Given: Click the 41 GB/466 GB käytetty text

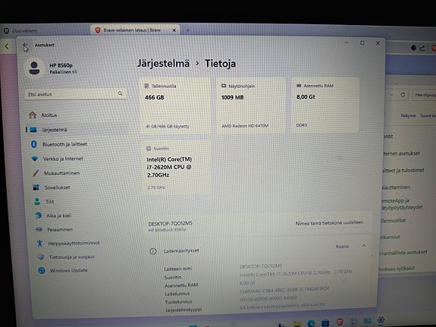Looking at the screenshot, I should [x=168, y=127].
